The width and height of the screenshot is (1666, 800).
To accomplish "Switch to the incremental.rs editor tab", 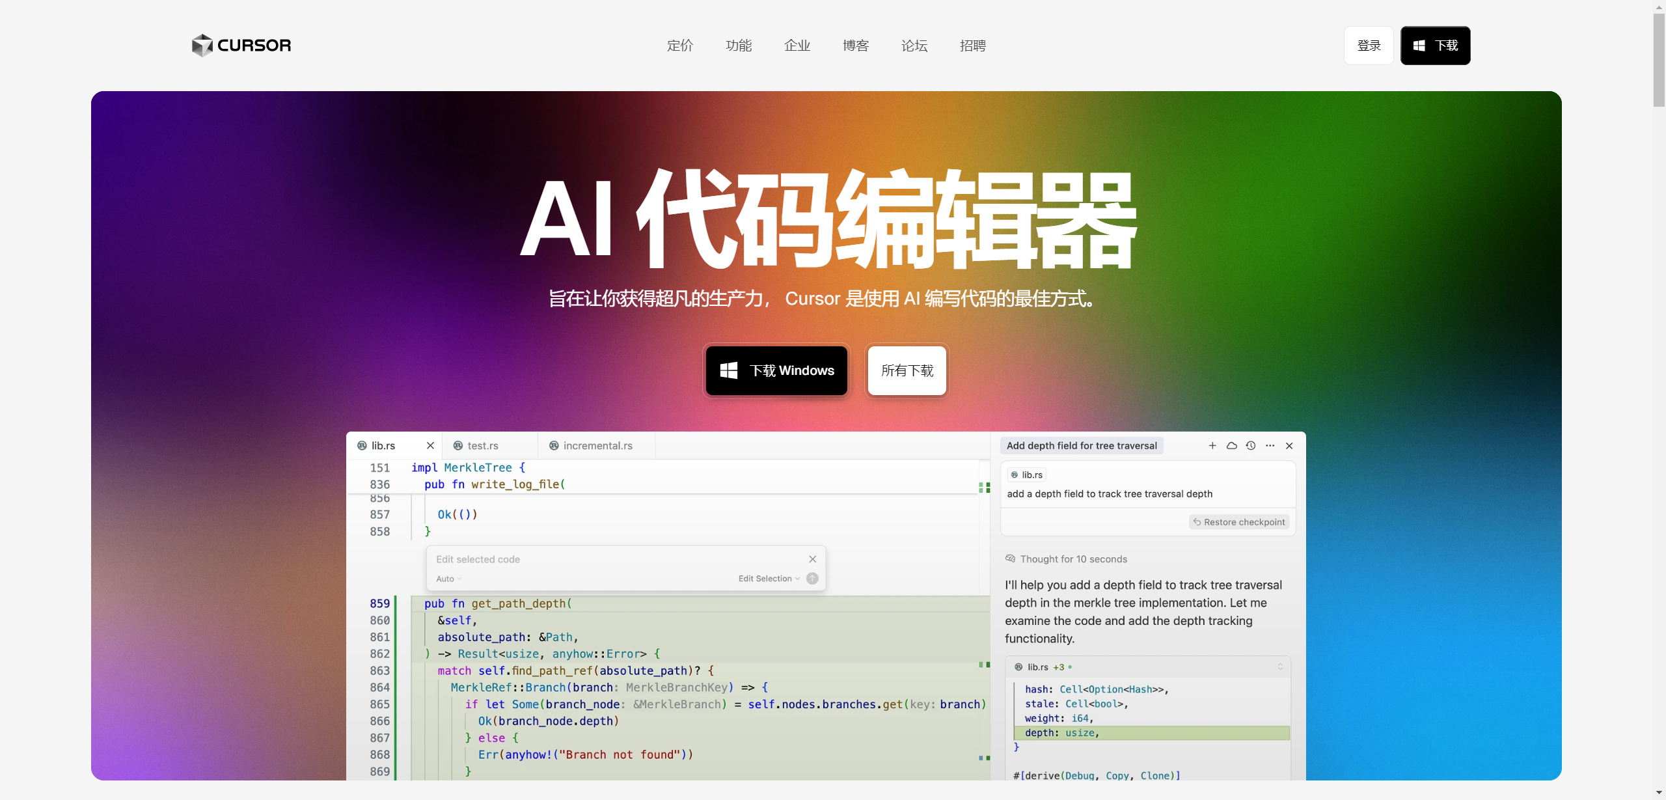I will point(597,446).
